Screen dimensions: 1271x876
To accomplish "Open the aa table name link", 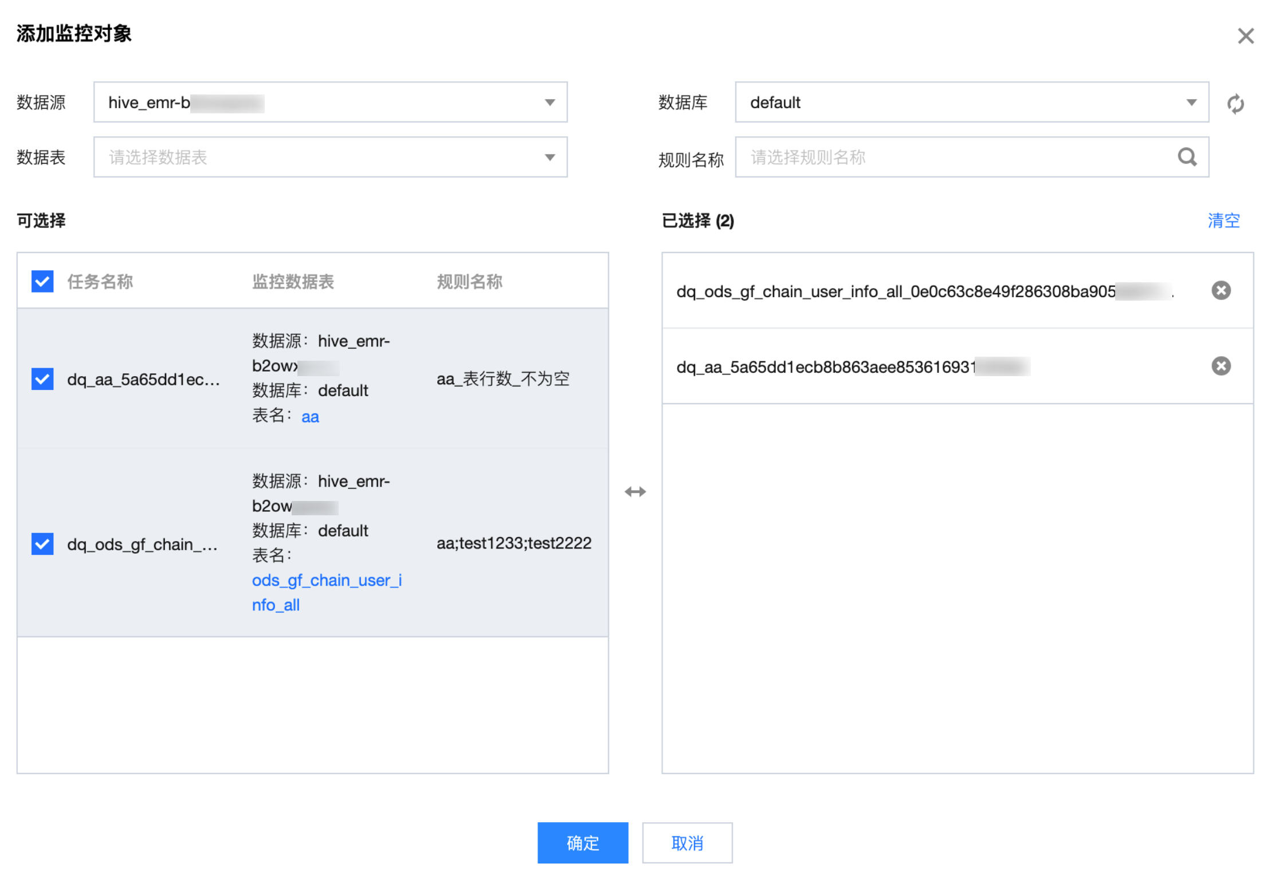I will tap(310, 417).
